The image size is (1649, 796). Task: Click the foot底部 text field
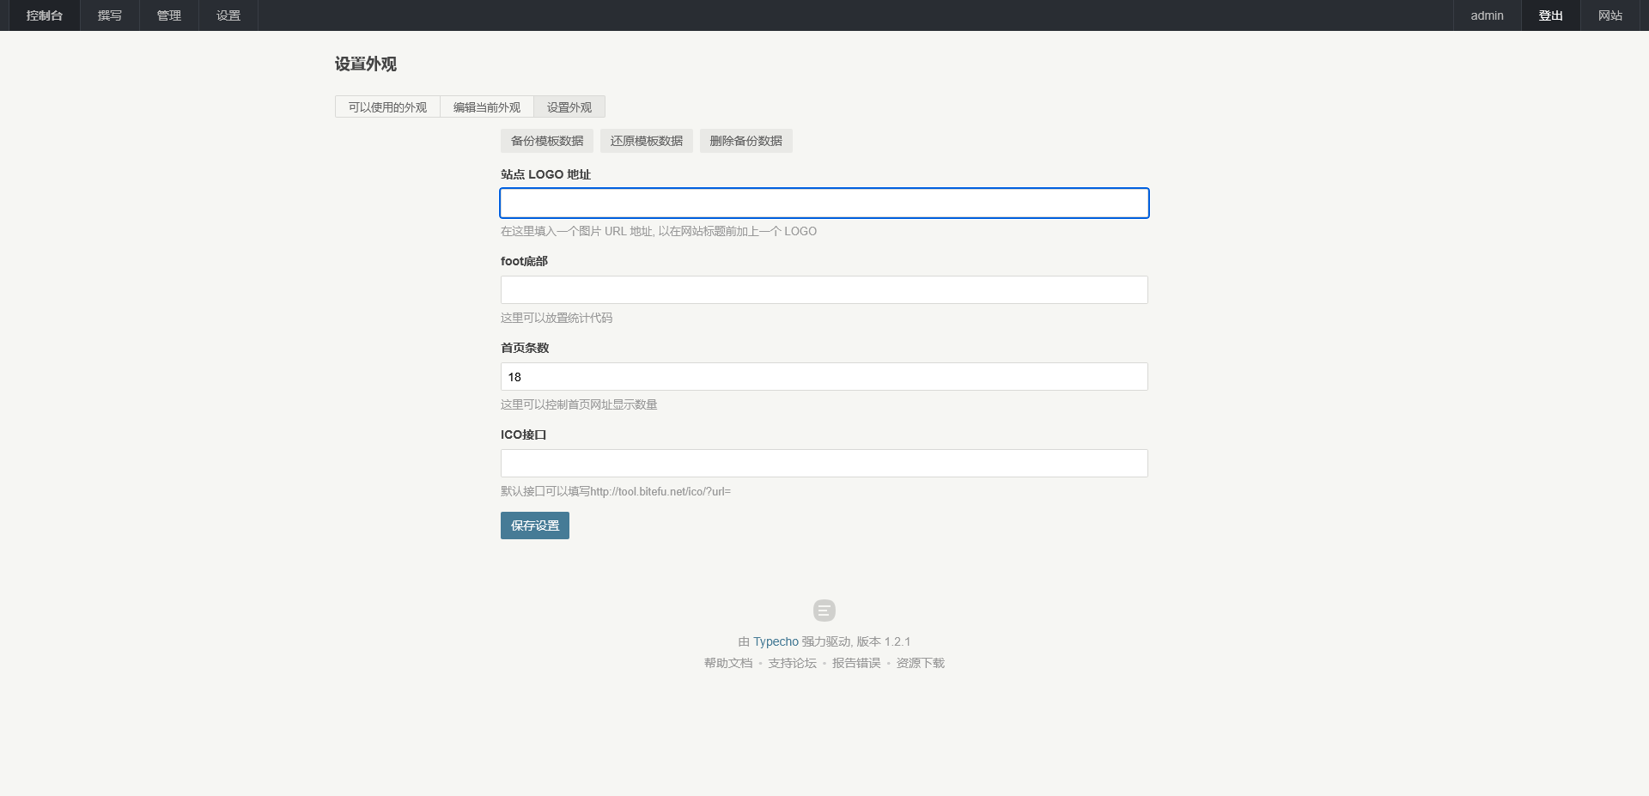(824, 290)
